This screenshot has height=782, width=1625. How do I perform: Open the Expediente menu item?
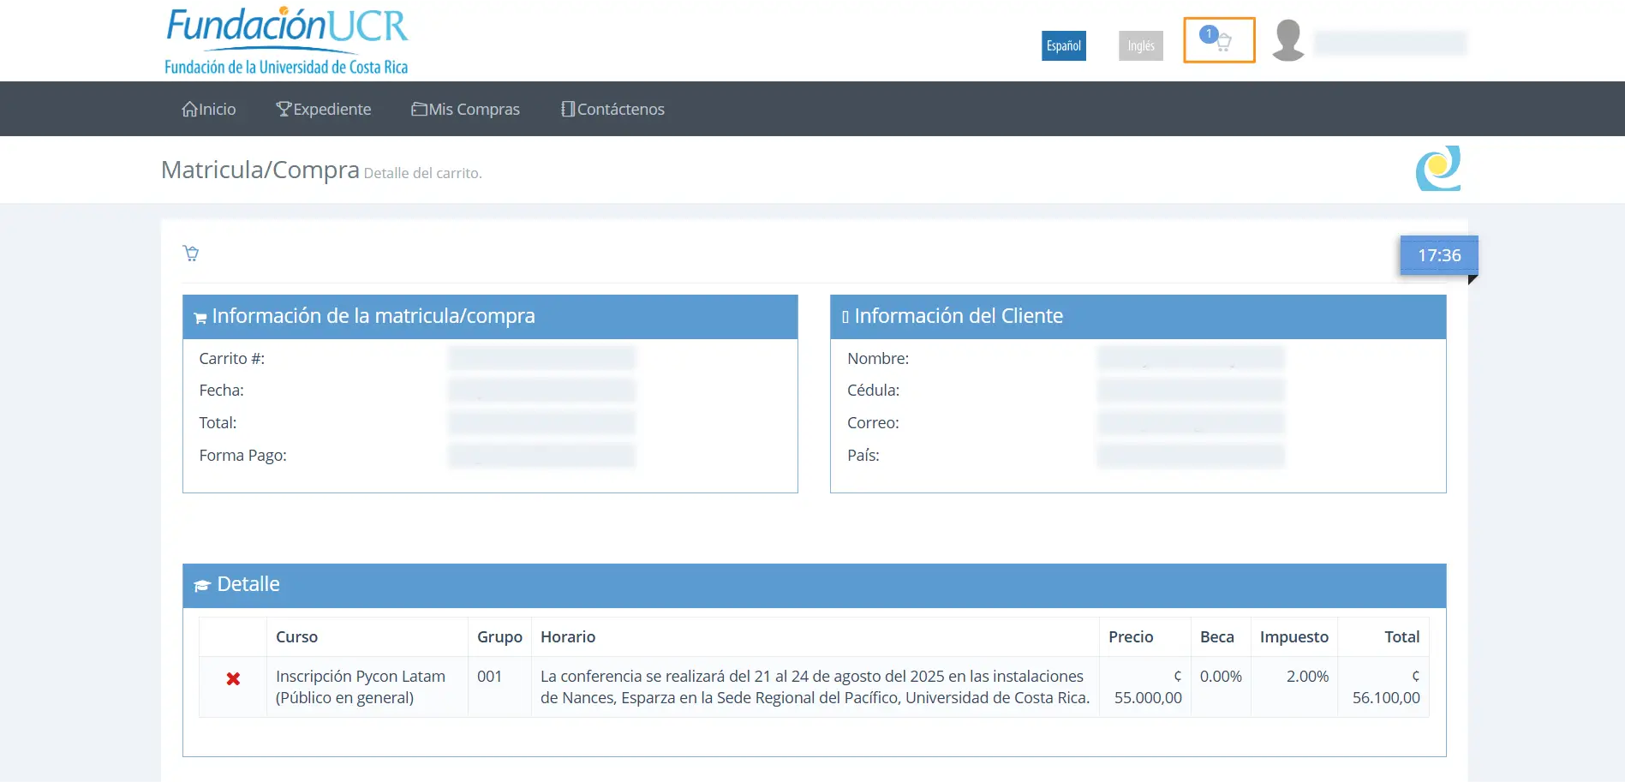324,109
